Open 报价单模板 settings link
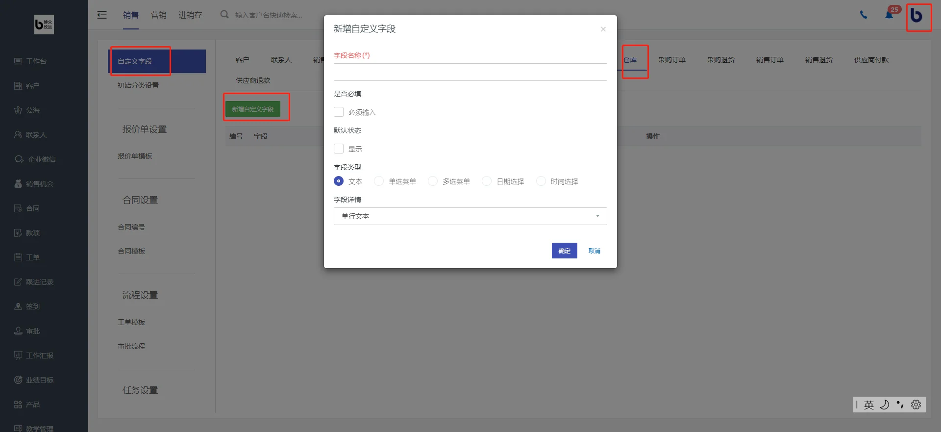This screenshot has width=941, height=432. point(135,156)
